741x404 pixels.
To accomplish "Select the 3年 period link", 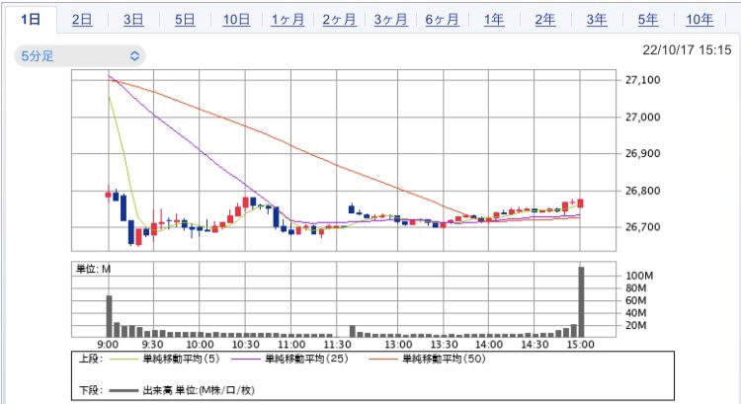I will (x=597, y=20).
